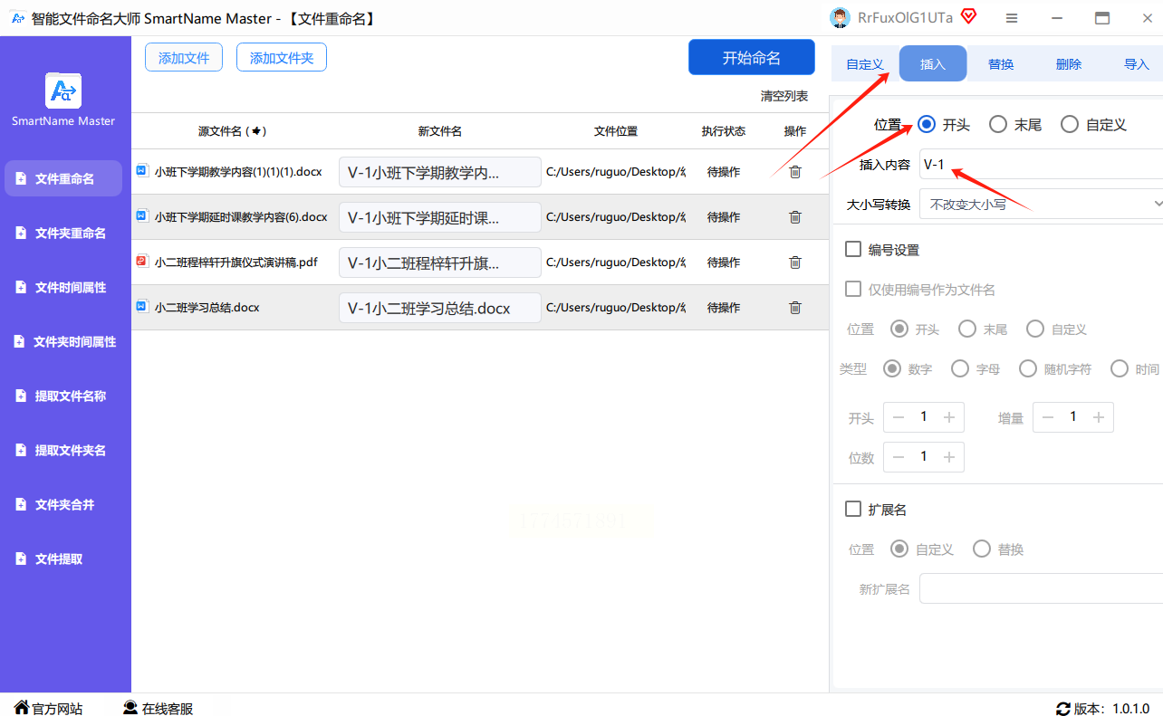
Task: Click the user avatar icon
Action: pyautogui.click(x=841, y=18)
